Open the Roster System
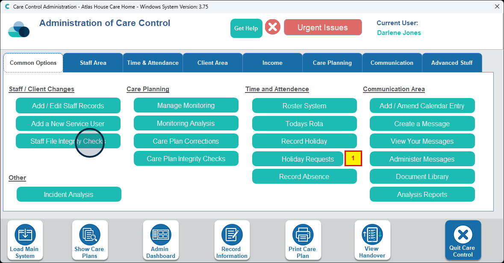Viewport: 504px width, 263px height. [x=304, y=106]
